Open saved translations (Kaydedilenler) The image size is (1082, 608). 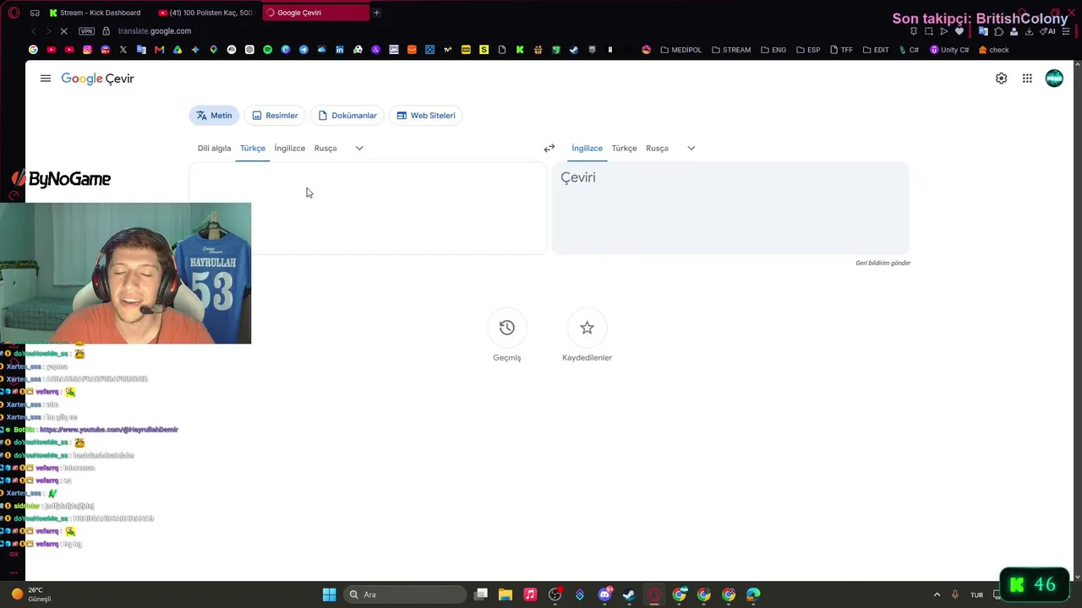(587, 328)
